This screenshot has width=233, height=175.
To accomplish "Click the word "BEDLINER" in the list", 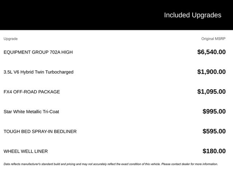I will [65, 131].
